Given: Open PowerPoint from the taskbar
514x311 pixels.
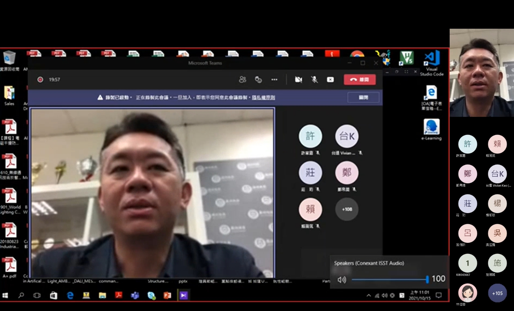Looking at the screenshot, I should click(x=167, y=295).
